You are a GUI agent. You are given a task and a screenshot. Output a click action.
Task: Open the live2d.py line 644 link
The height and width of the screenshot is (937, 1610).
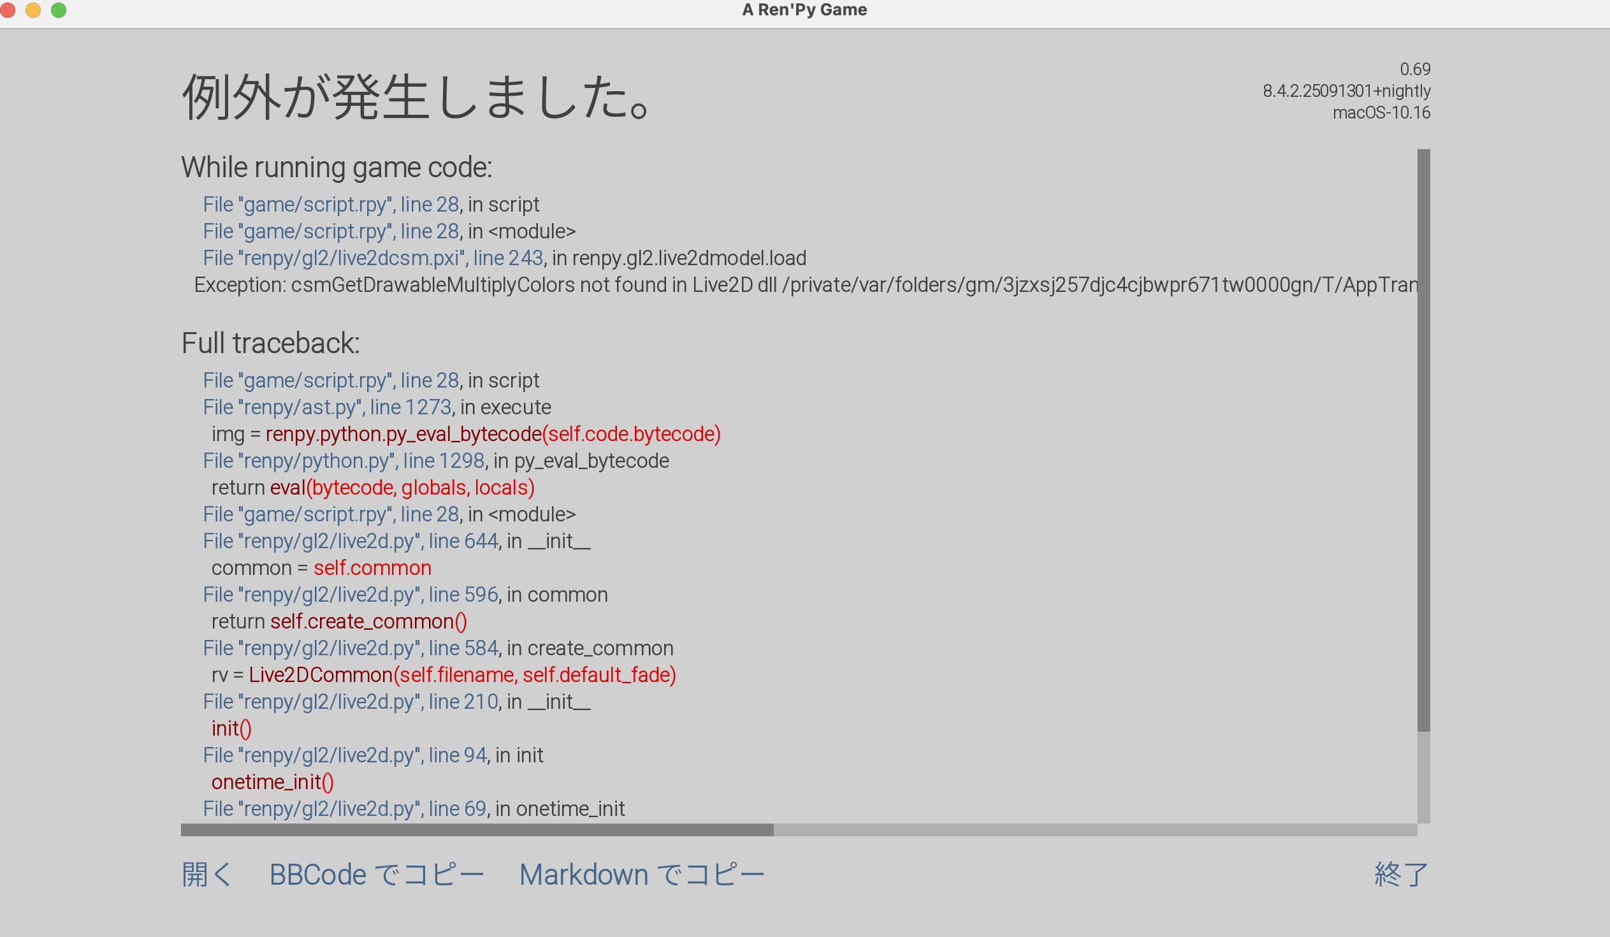(x=350, y=542)
